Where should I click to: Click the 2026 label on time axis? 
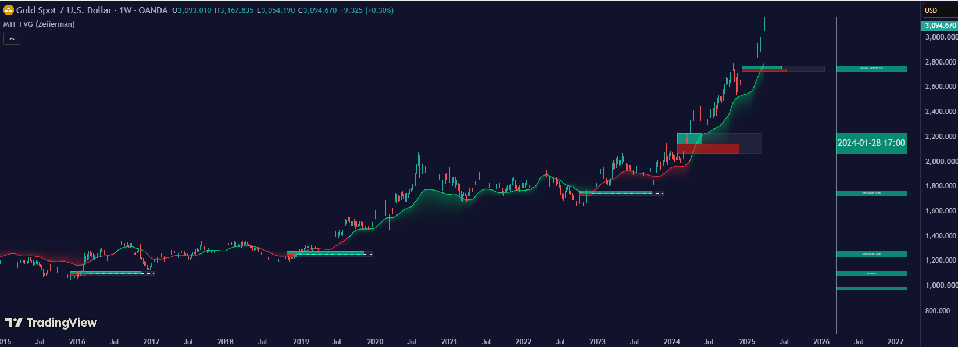click(821, 342)
